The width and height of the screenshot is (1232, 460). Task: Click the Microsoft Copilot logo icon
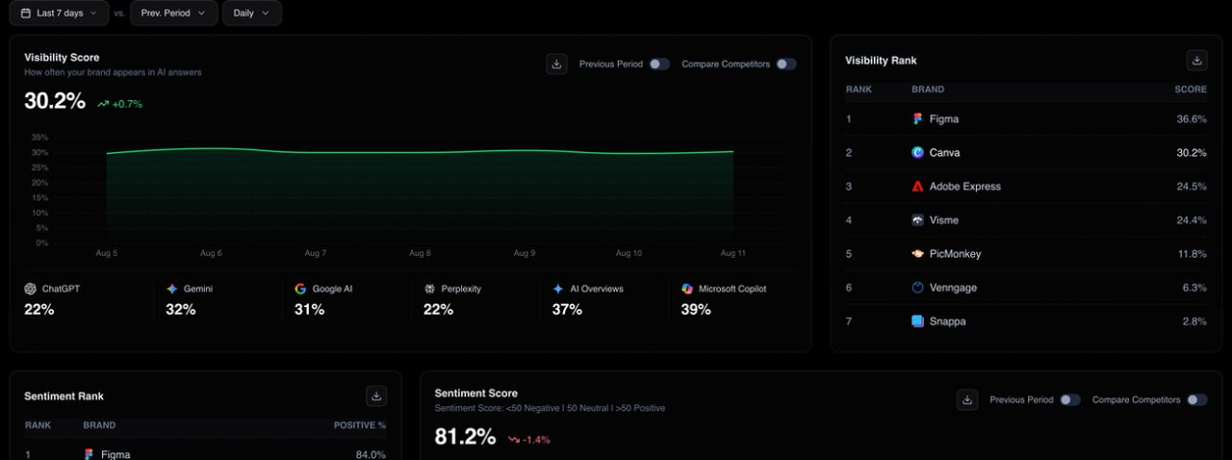[687, 289]
